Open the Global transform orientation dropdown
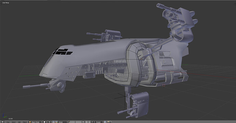Screen dimensions: 236x123 point(63,122)
